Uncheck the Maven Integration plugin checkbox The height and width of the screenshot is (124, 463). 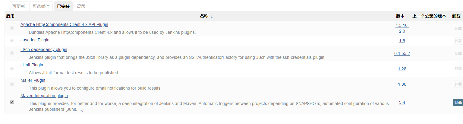[12, 102]
